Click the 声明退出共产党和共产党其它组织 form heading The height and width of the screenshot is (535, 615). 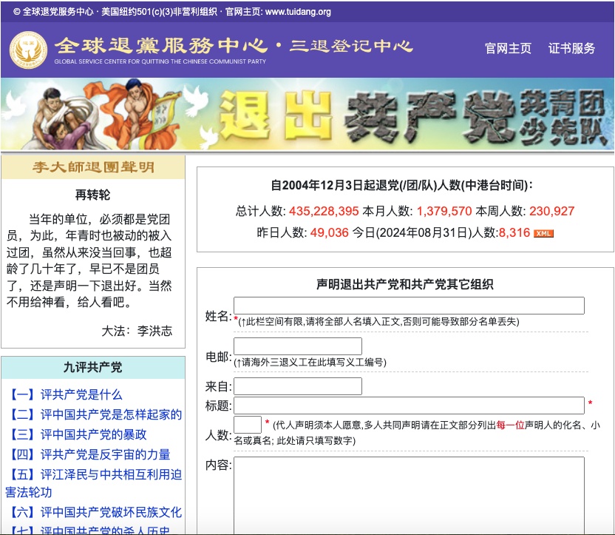tap(405, 284)
